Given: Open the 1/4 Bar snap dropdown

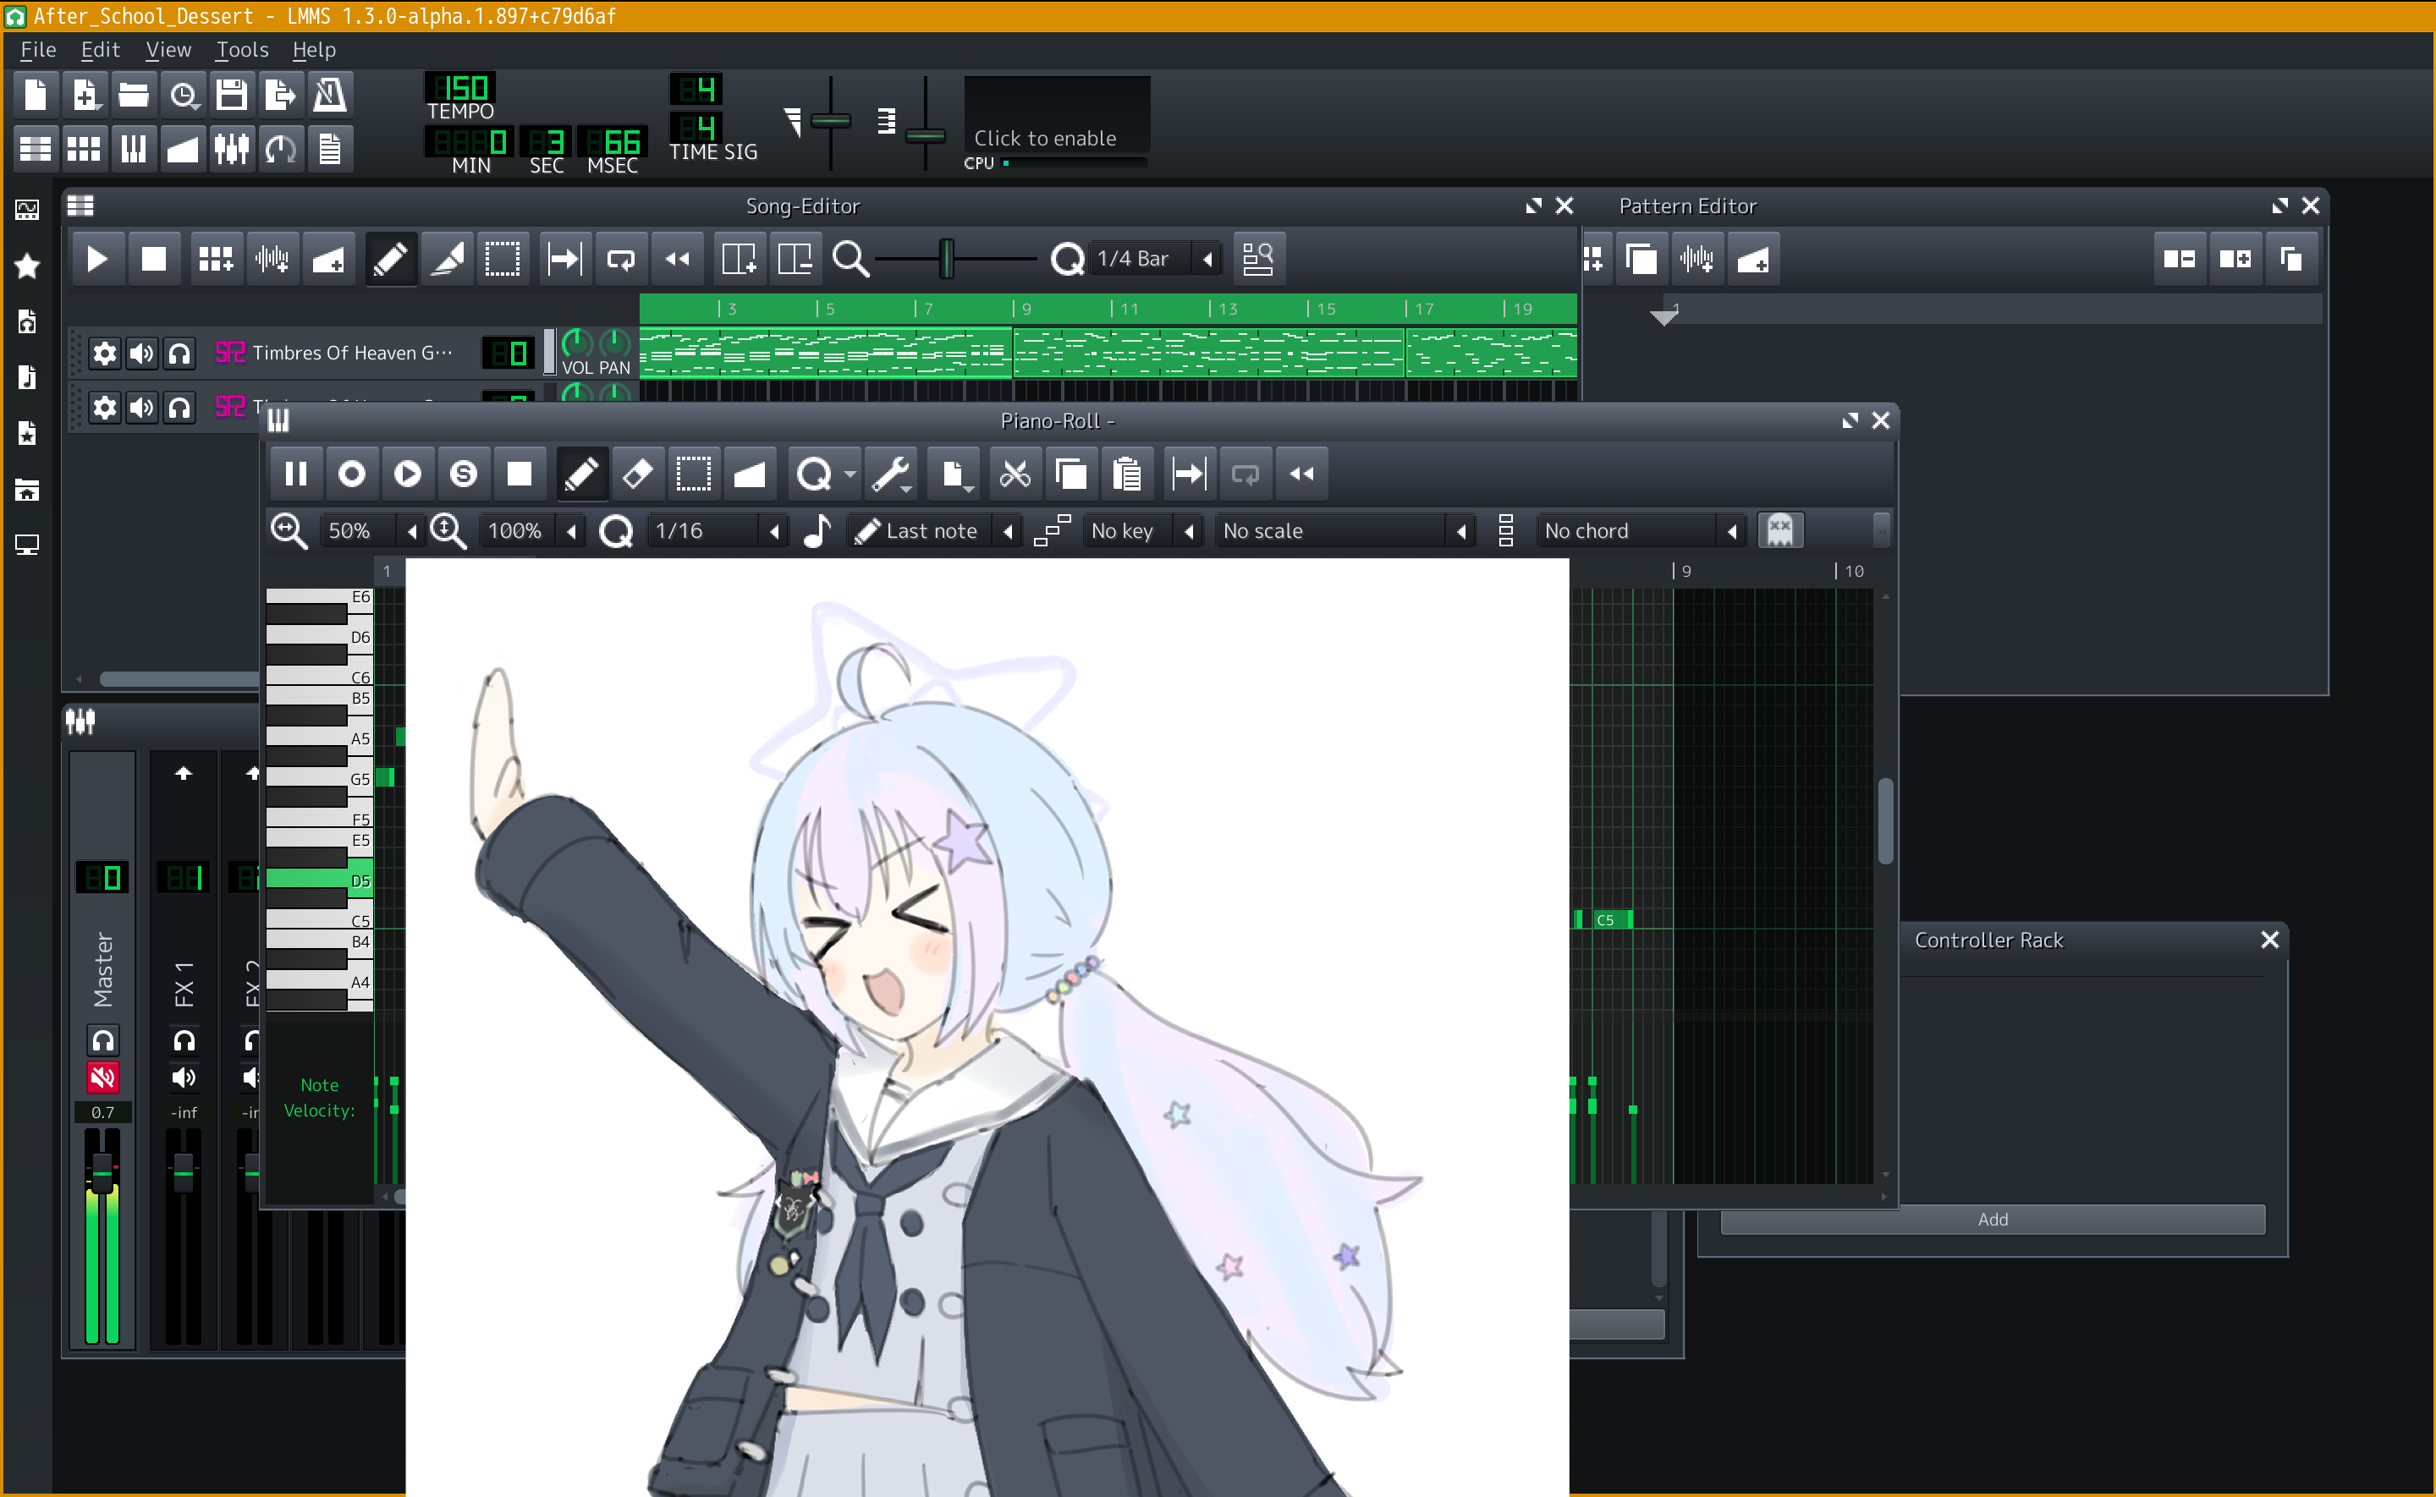Looking at the screenshot, I should (x=1155, y=260).
